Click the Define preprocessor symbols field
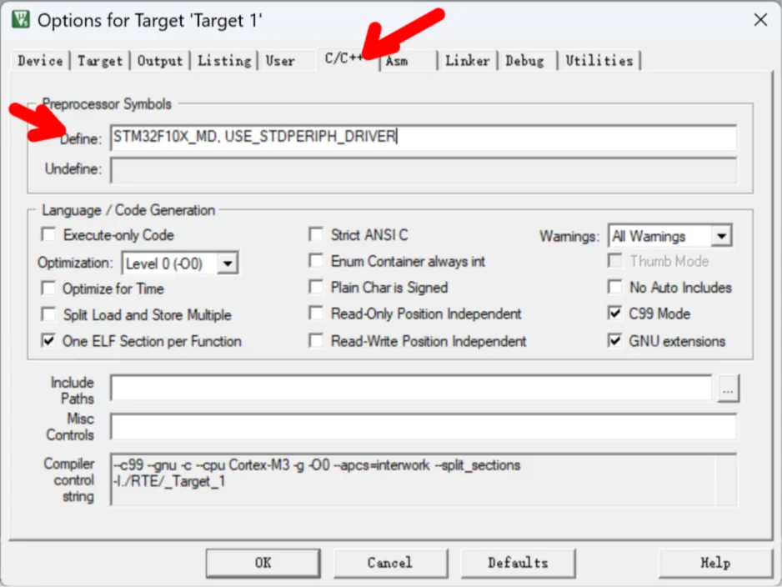Image resolution: width=782 pixels, height=587 pixels. (423, 137)
